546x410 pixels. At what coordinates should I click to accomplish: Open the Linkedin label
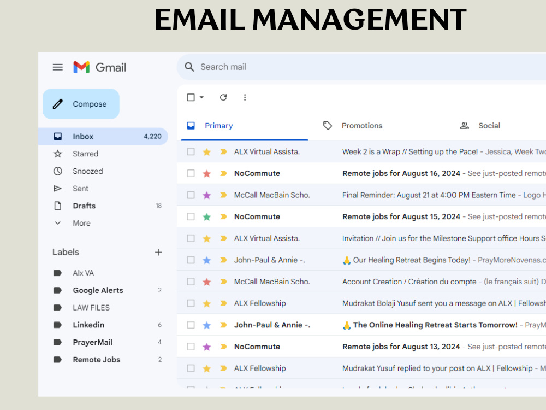pos(103,325)
